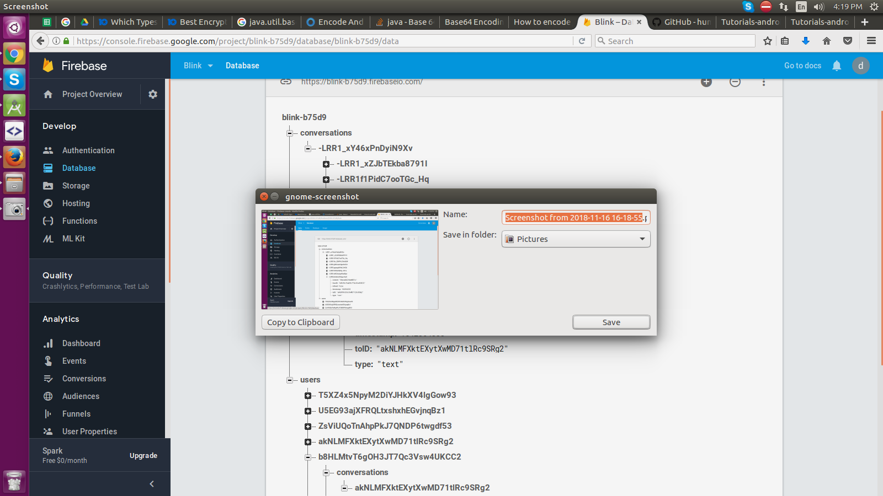883x496 pixels.
Task: Open Skype from Ubuntu launcher
Action: [x=14, y=79]
